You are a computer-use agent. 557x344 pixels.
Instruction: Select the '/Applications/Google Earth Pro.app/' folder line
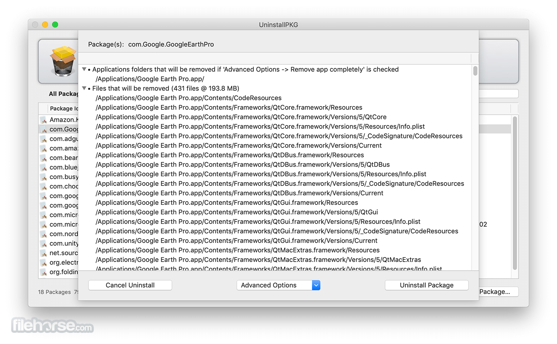[150, 79]
